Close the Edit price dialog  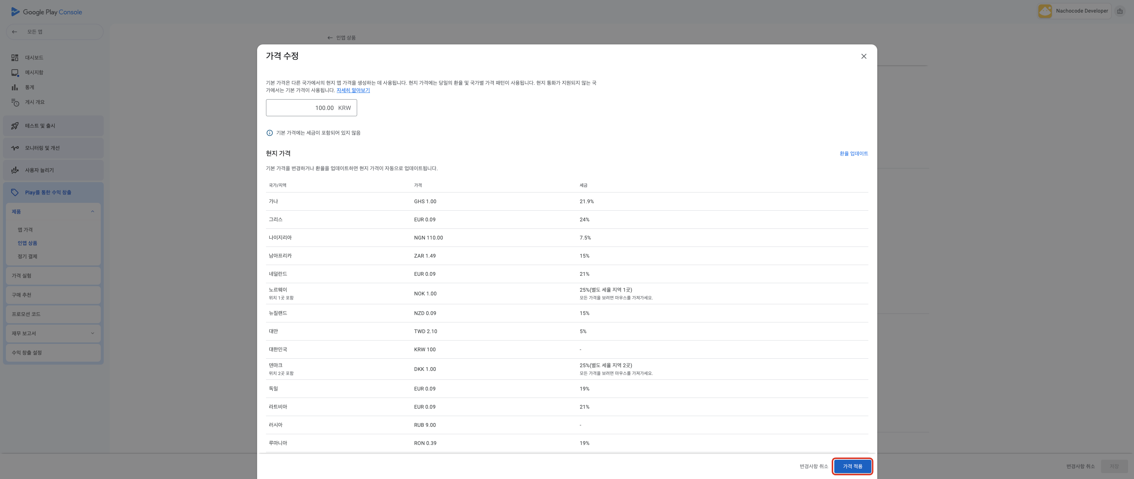(864, 56)
